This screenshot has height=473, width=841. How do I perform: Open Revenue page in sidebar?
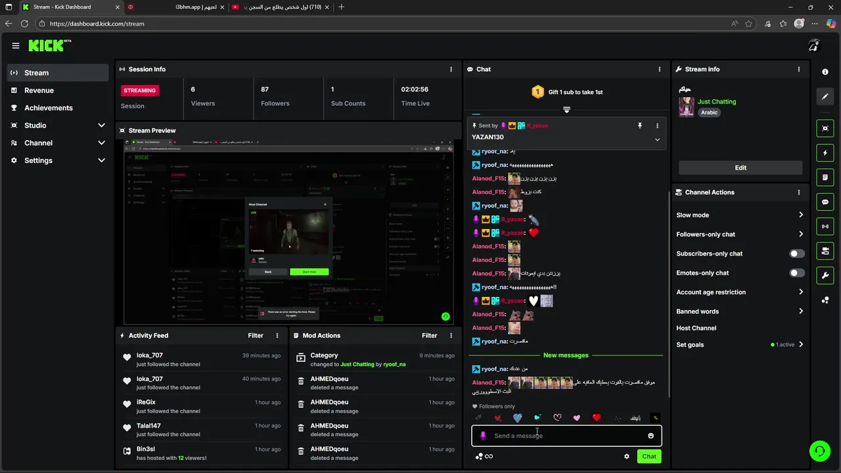click(58, 91)
